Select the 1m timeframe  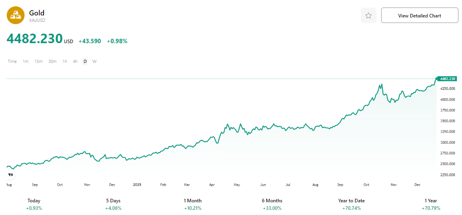[25, 61]
